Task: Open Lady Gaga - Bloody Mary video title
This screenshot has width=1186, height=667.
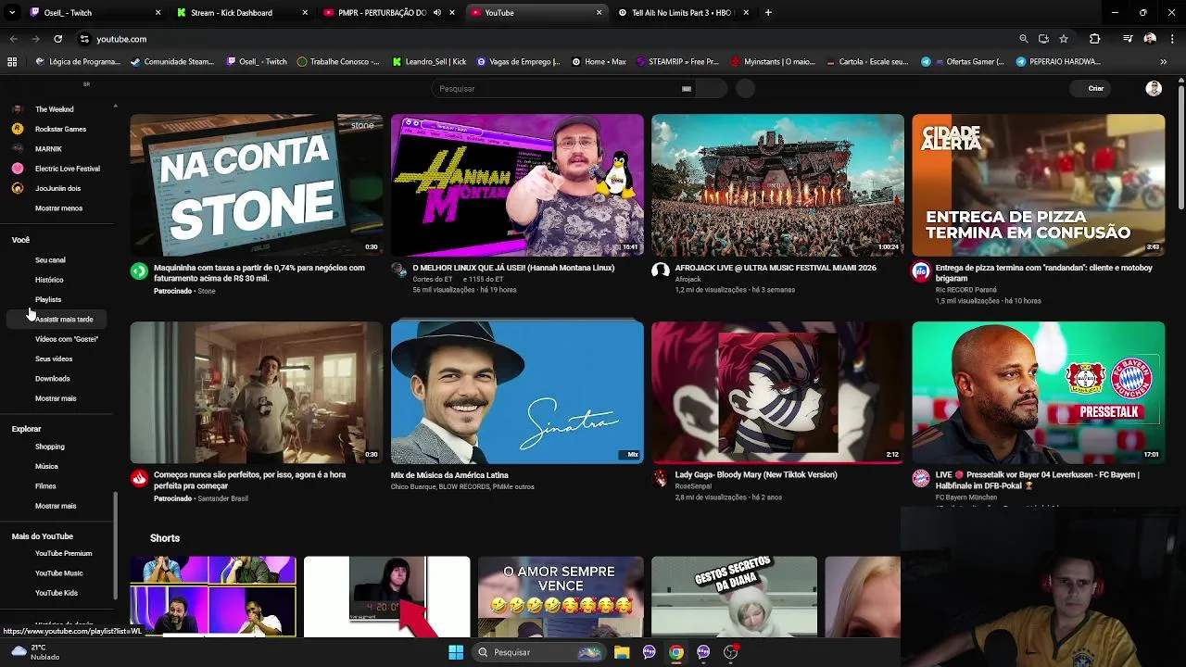Action: pos(756,475)
